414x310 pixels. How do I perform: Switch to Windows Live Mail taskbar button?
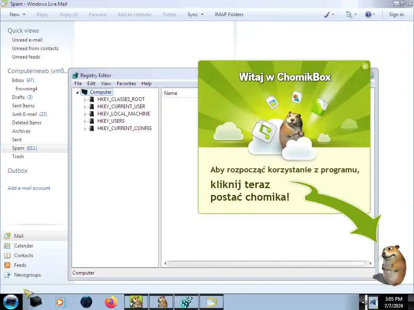[211, 302]
